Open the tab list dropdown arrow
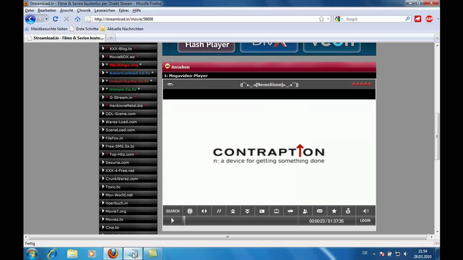Viewport: 463px width, 260px height. pos(437,38)
